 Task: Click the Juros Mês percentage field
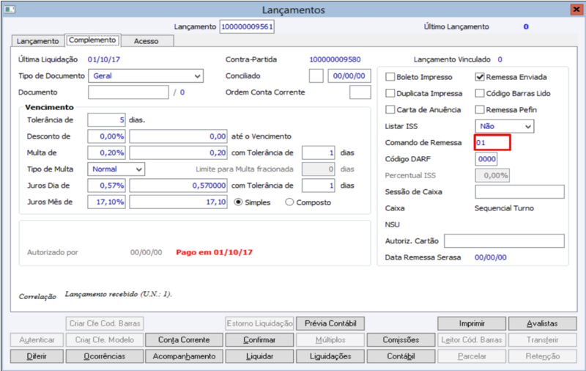(106, 202)
